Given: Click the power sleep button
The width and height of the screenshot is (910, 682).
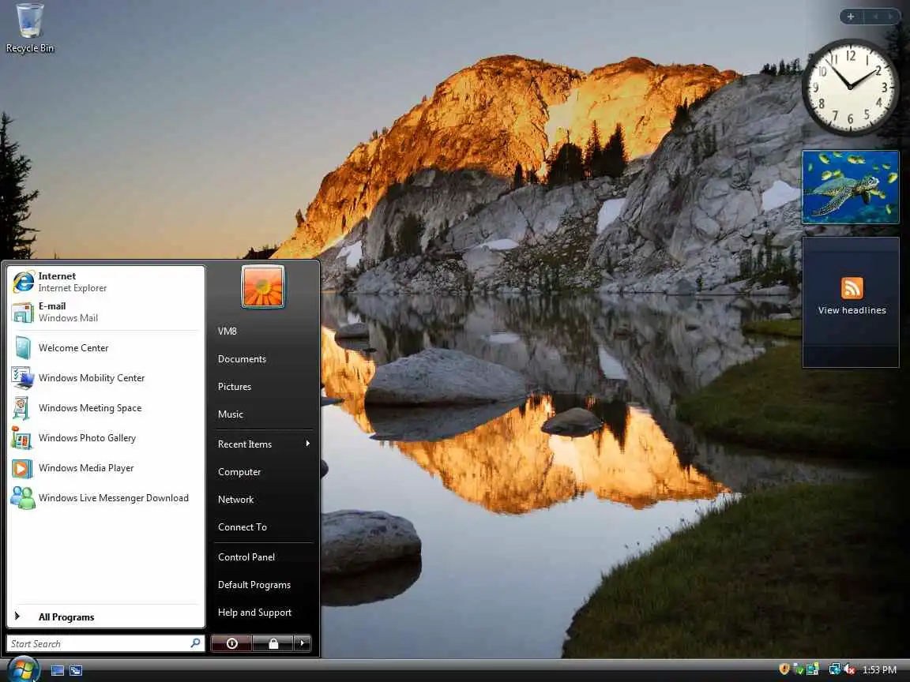Looking at the screenshot, I should tap(231, 643).
